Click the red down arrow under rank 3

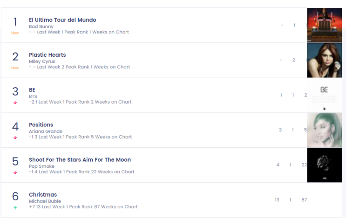15,103
